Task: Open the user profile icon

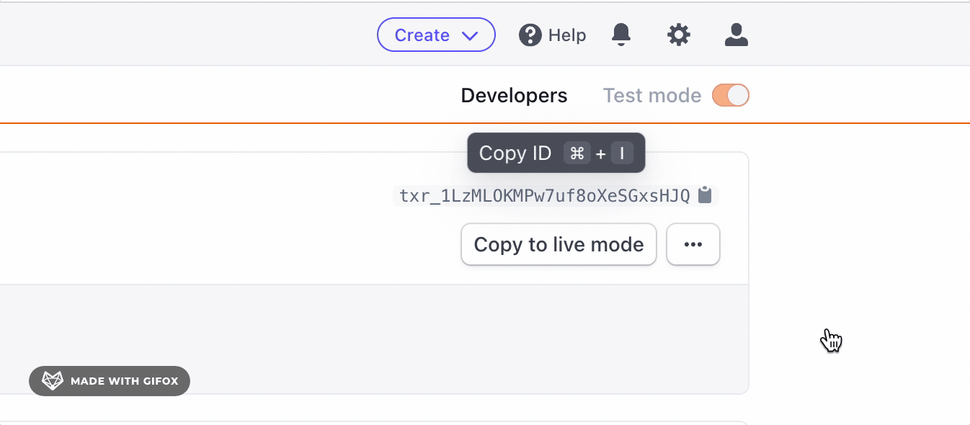Action: tap(737, 35)
